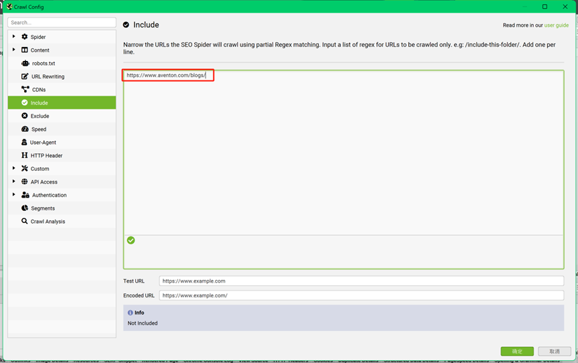578x363 pixels.
Task: Click the Segments pie chart icon
Action: (25, 208)
